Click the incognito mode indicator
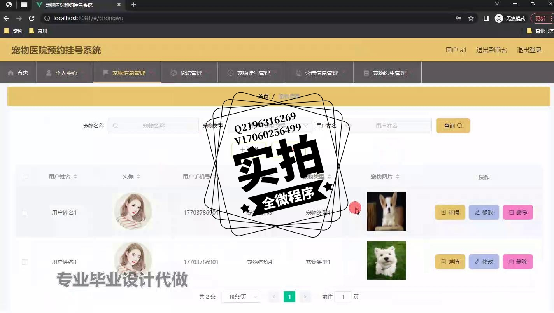554x313 pixels. (510, 18)
